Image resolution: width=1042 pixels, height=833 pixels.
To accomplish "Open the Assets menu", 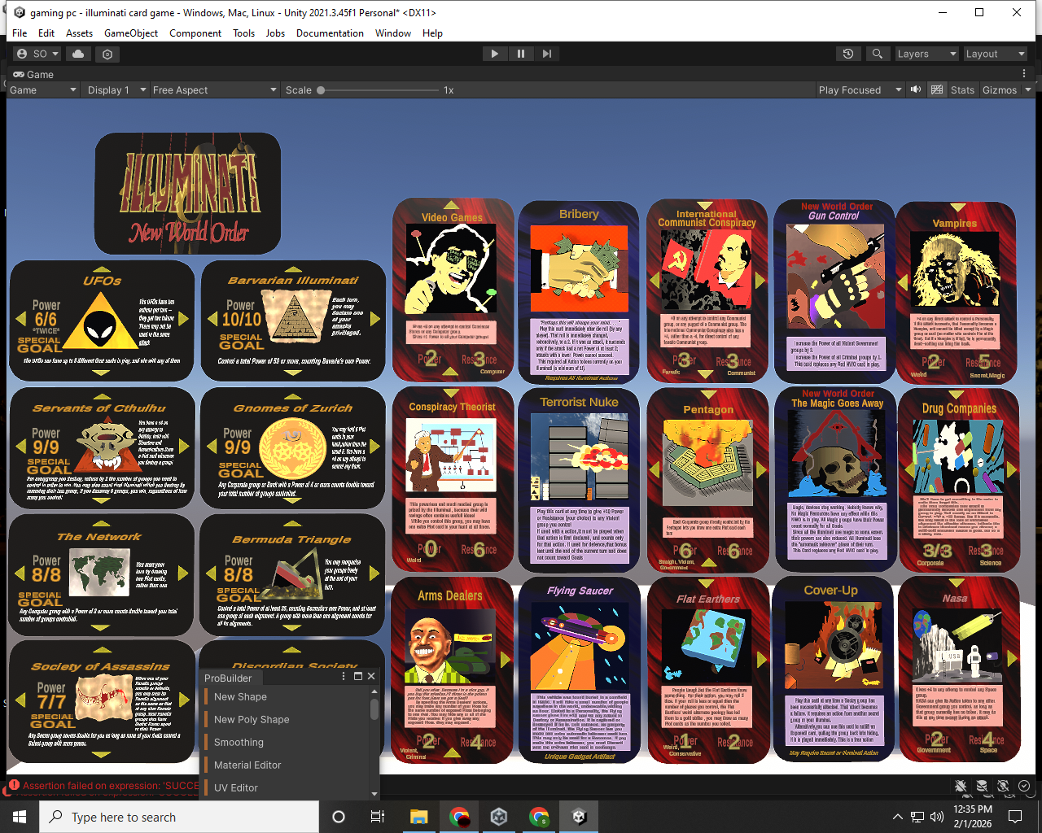I will click(x=79, y=33).
